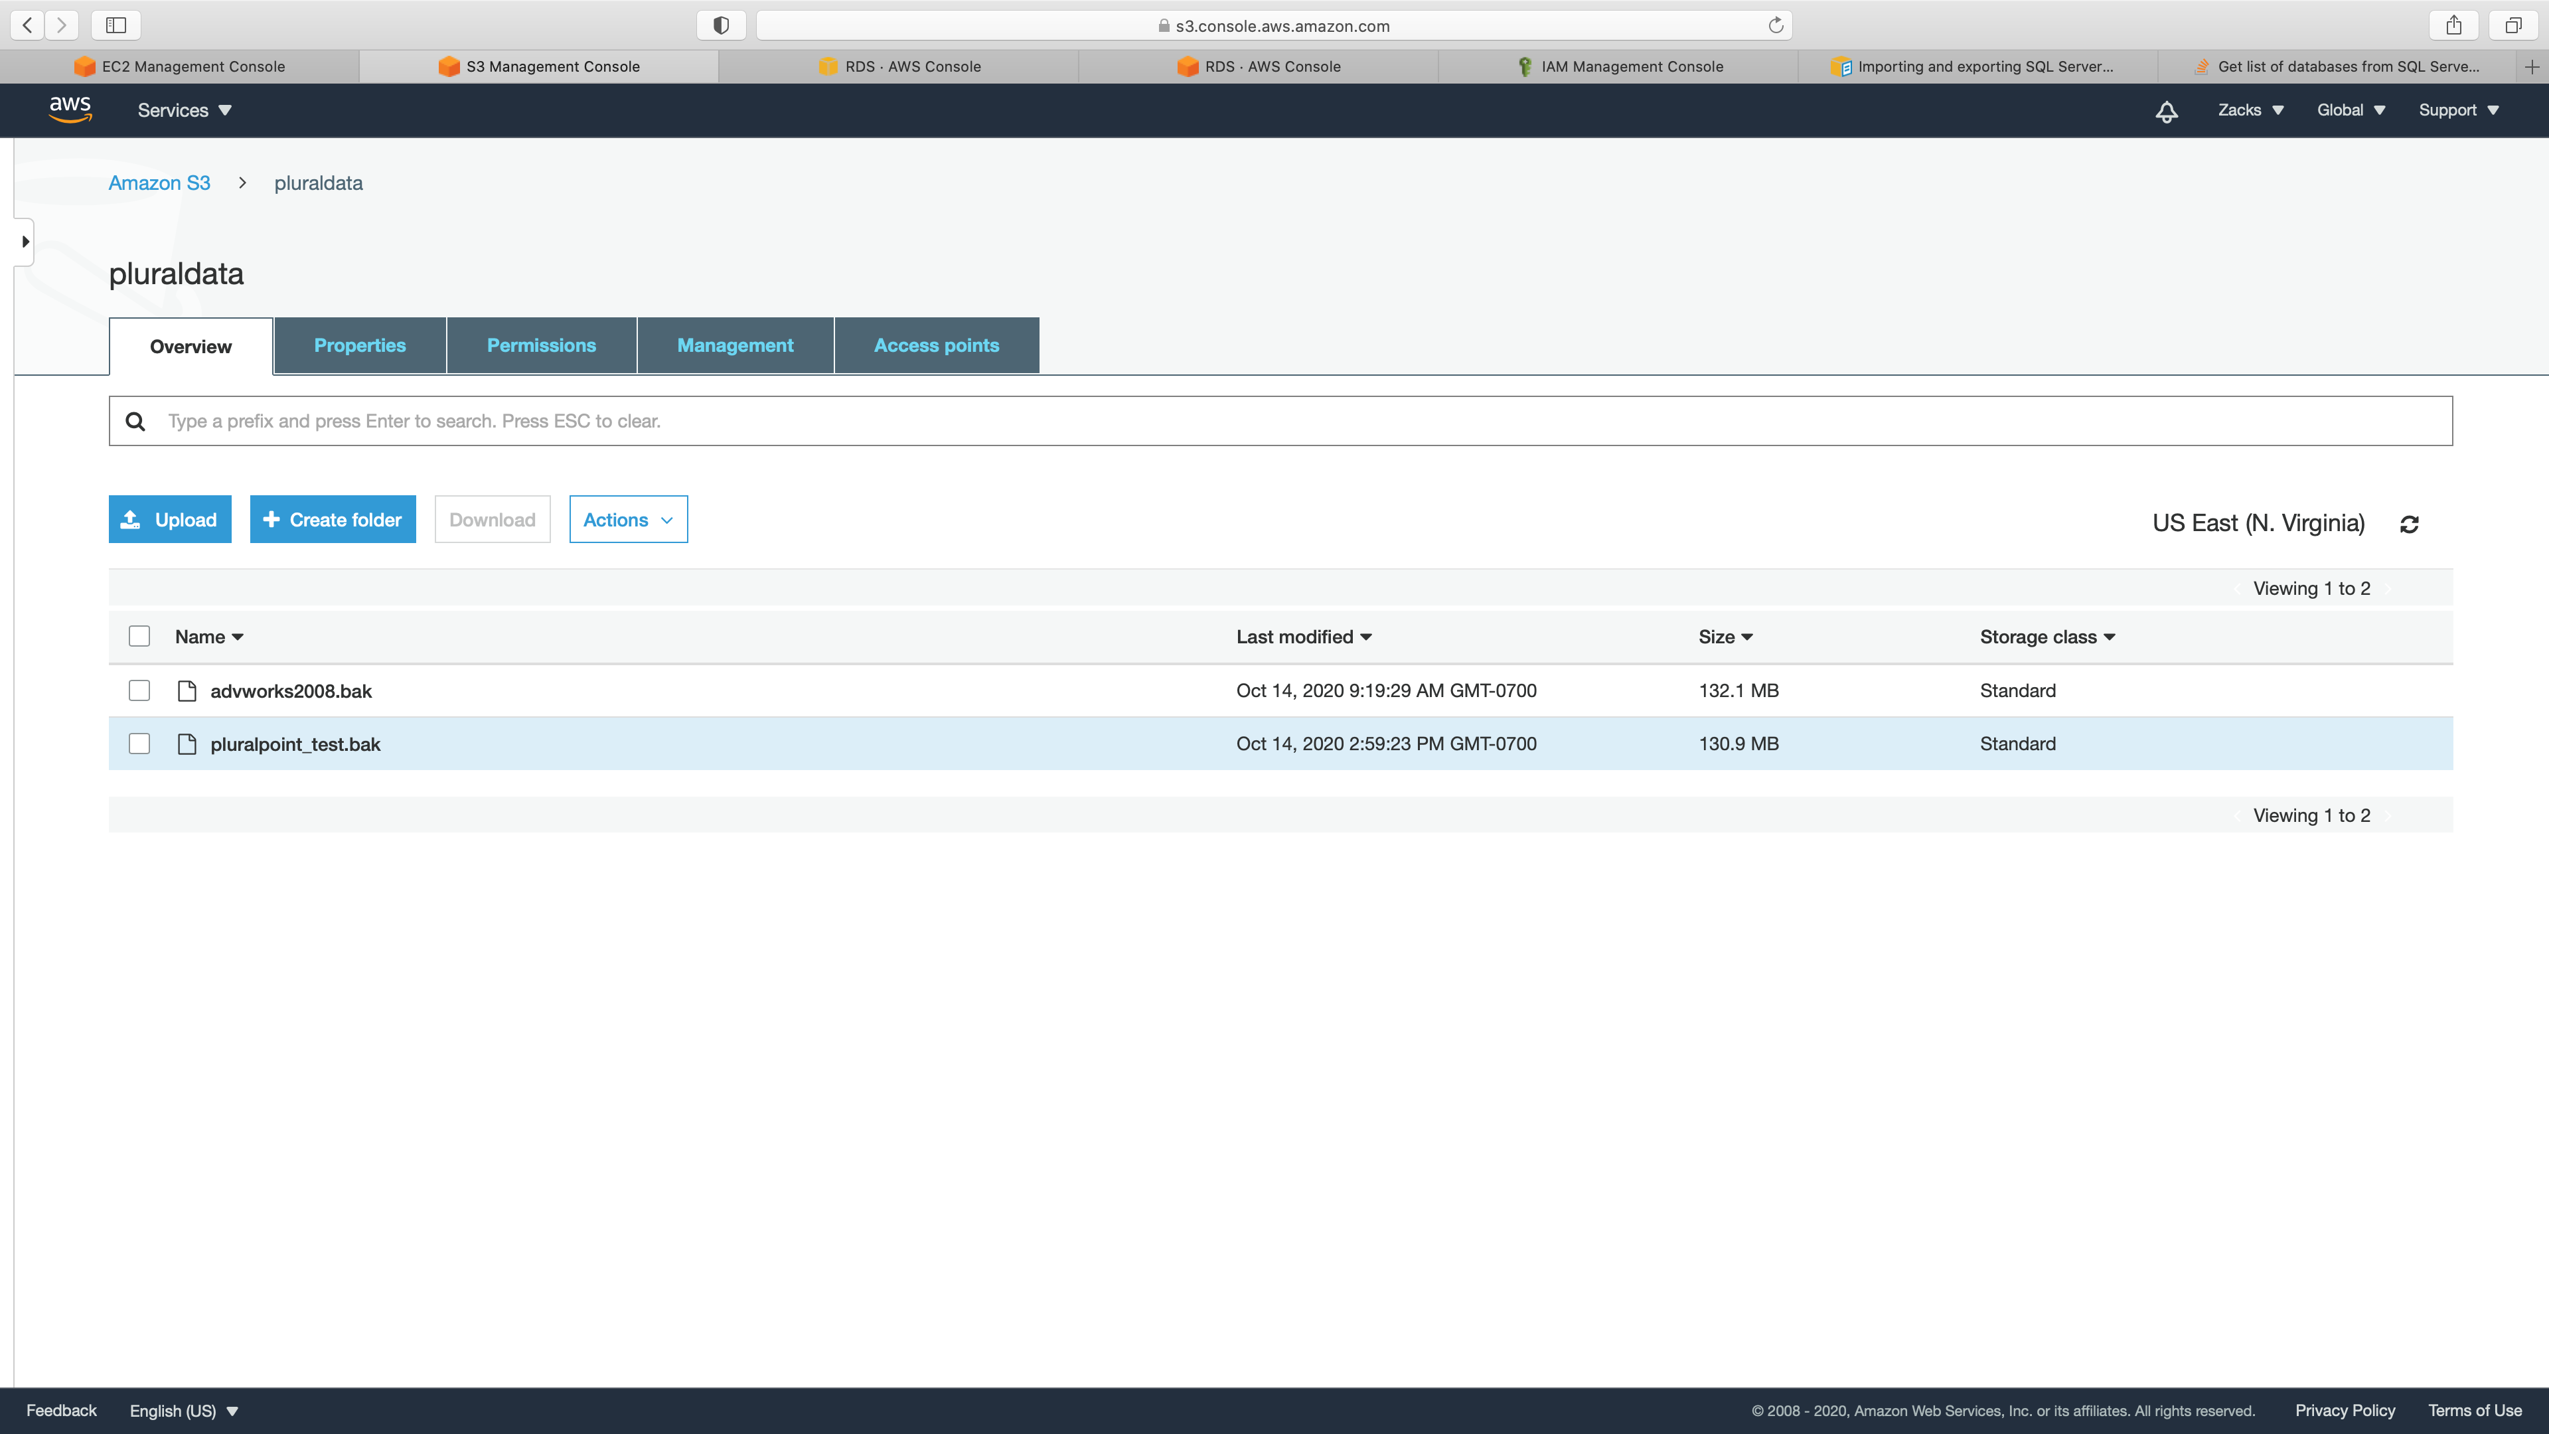
Task: Open the Amazon S3 breadcrumb link
Action: pyautogui.click(x=159, y=183)
